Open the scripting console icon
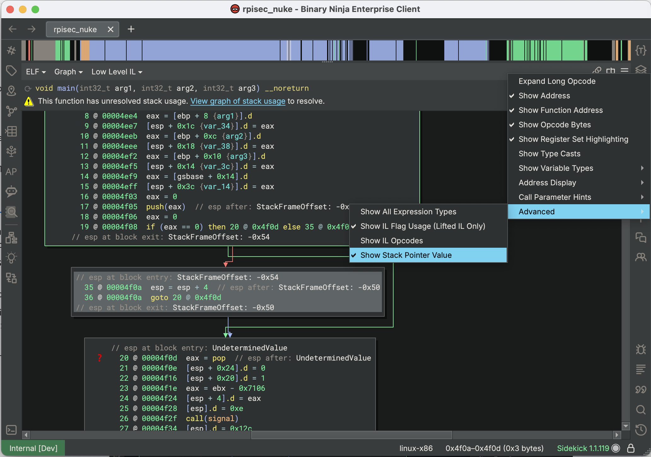 [x=11, y=430]
